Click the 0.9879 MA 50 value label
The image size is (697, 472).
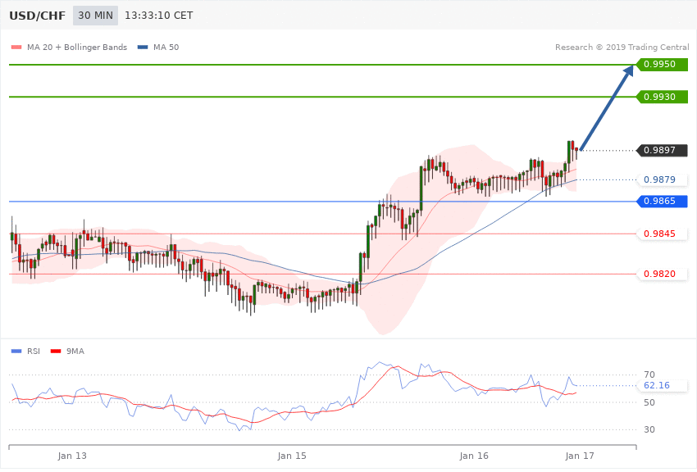[x=663, y=179]
